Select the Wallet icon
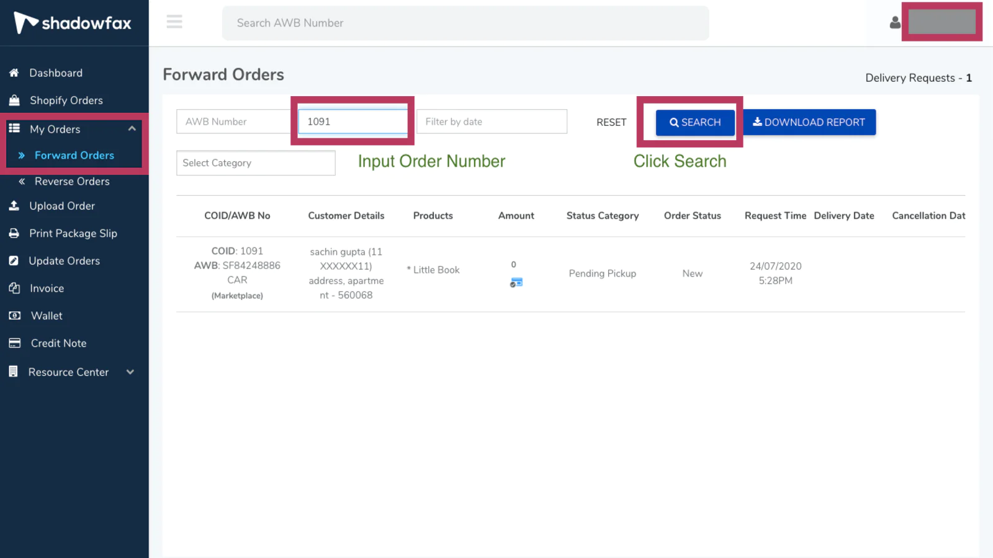The width and height of the screenshot is (993, 558). click(x=14, y=316)
